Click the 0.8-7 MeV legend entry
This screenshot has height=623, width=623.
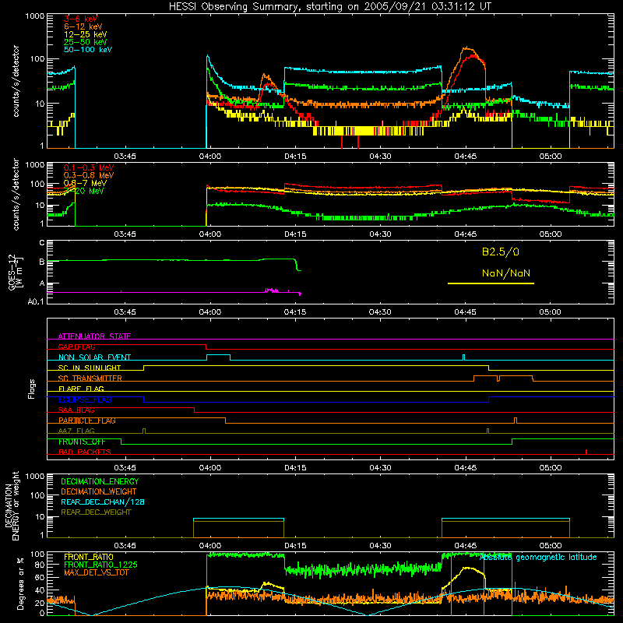(85, 183)
